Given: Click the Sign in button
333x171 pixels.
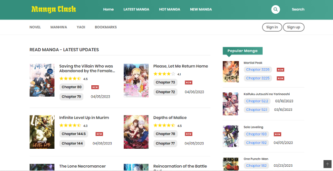Looking at the screenshot, I should 272,27.
